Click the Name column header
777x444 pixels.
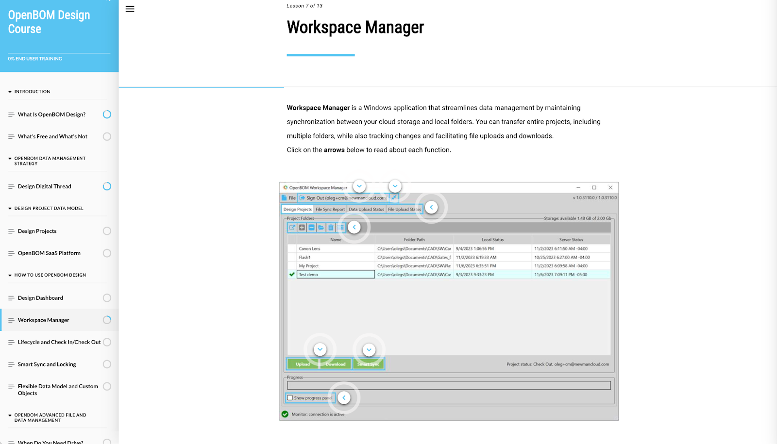[x=336, y=240]
